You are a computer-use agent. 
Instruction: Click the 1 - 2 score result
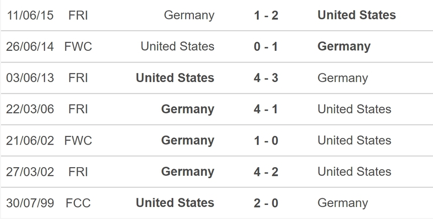click(x=266, y=15)
